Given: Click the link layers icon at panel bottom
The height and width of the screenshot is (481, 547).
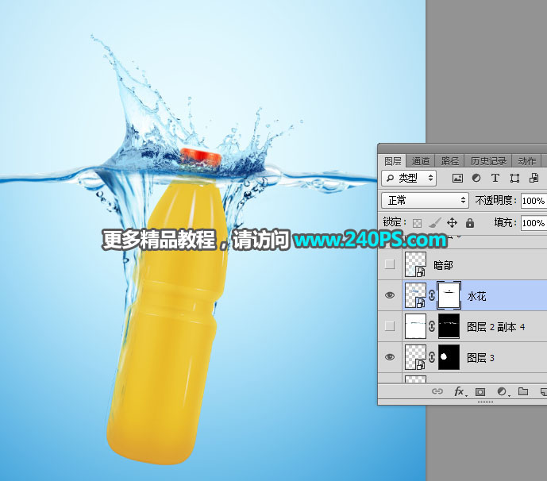Looking at the screenshot, I should click(437, 391).
